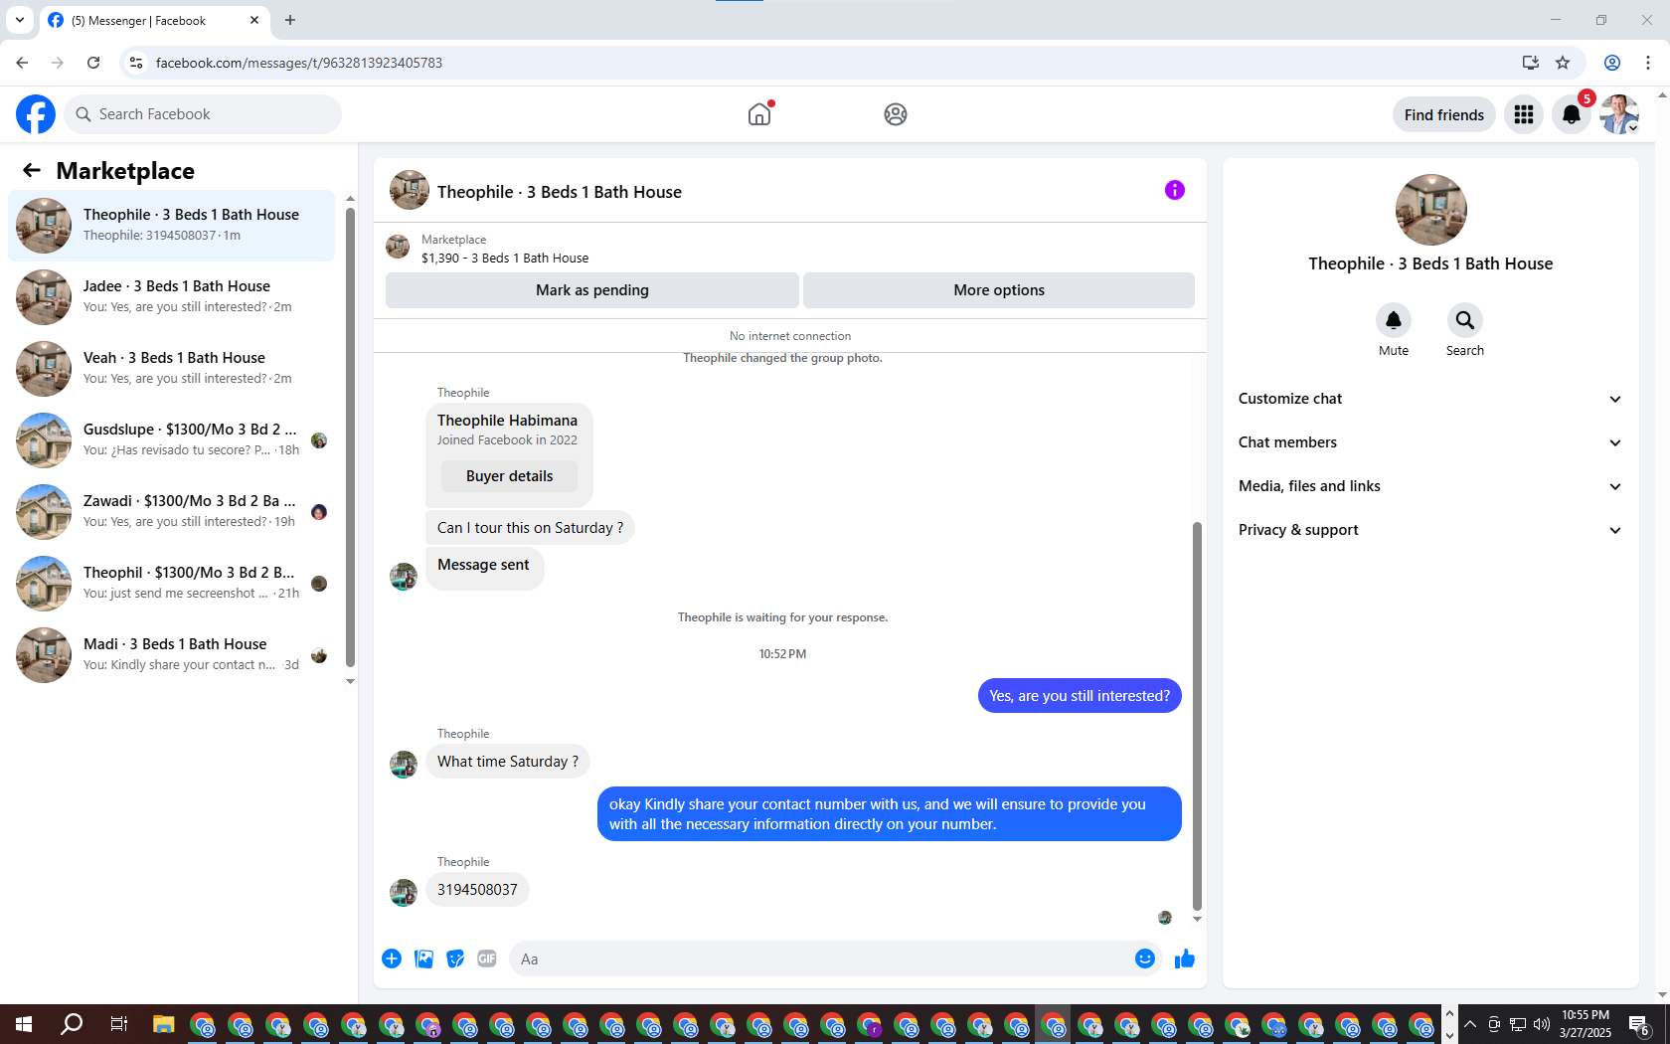Image resolution: width=1670 pixels, height=1044 pixels.
Task: Show hidden system tray icons
Action: pyautogui.click(x=1470, y=1024)
